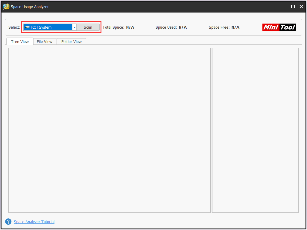This screenshot has width=307, height=230.
Task: Click the Select: label
Action: (x=14, y=27)
